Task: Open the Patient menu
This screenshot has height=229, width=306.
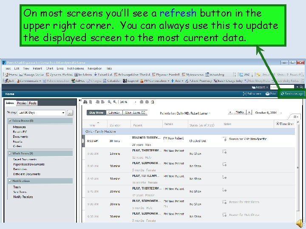Action: [37, 68]
